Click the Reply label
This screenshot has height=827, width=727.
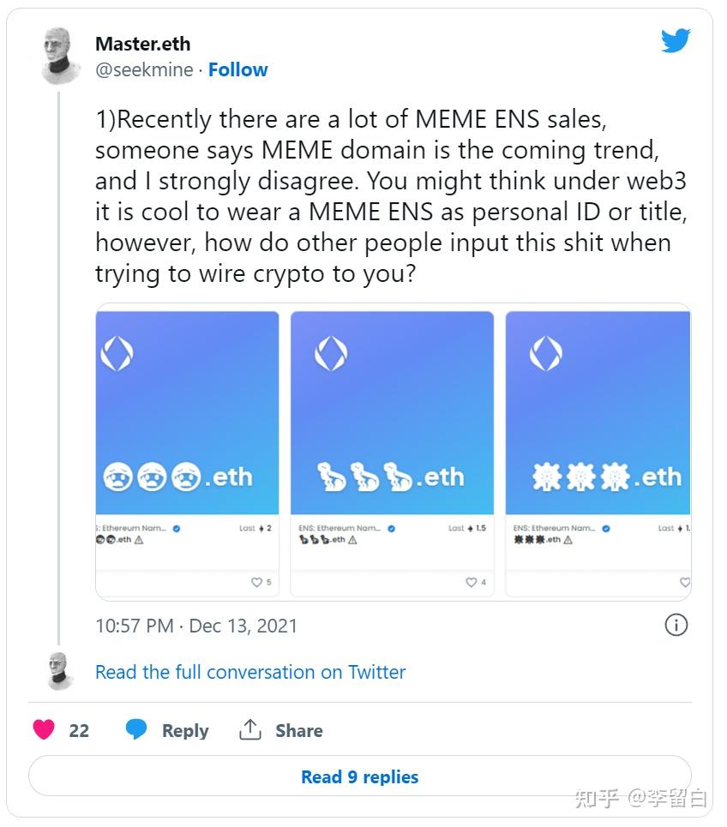pyautogui.click(x=185, y=731)
